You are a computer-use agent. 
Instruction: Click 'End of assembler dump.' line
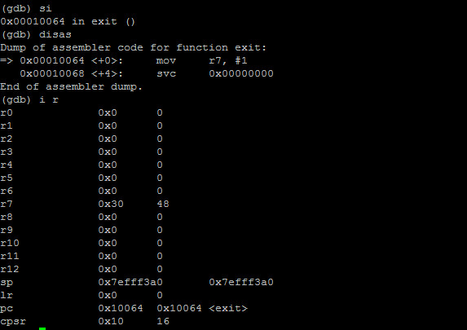[72, 86]
